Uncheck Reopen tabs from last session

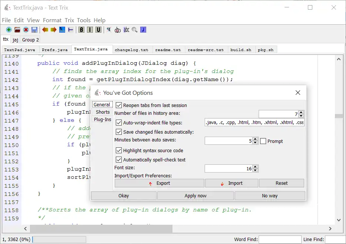click(119, 105)
